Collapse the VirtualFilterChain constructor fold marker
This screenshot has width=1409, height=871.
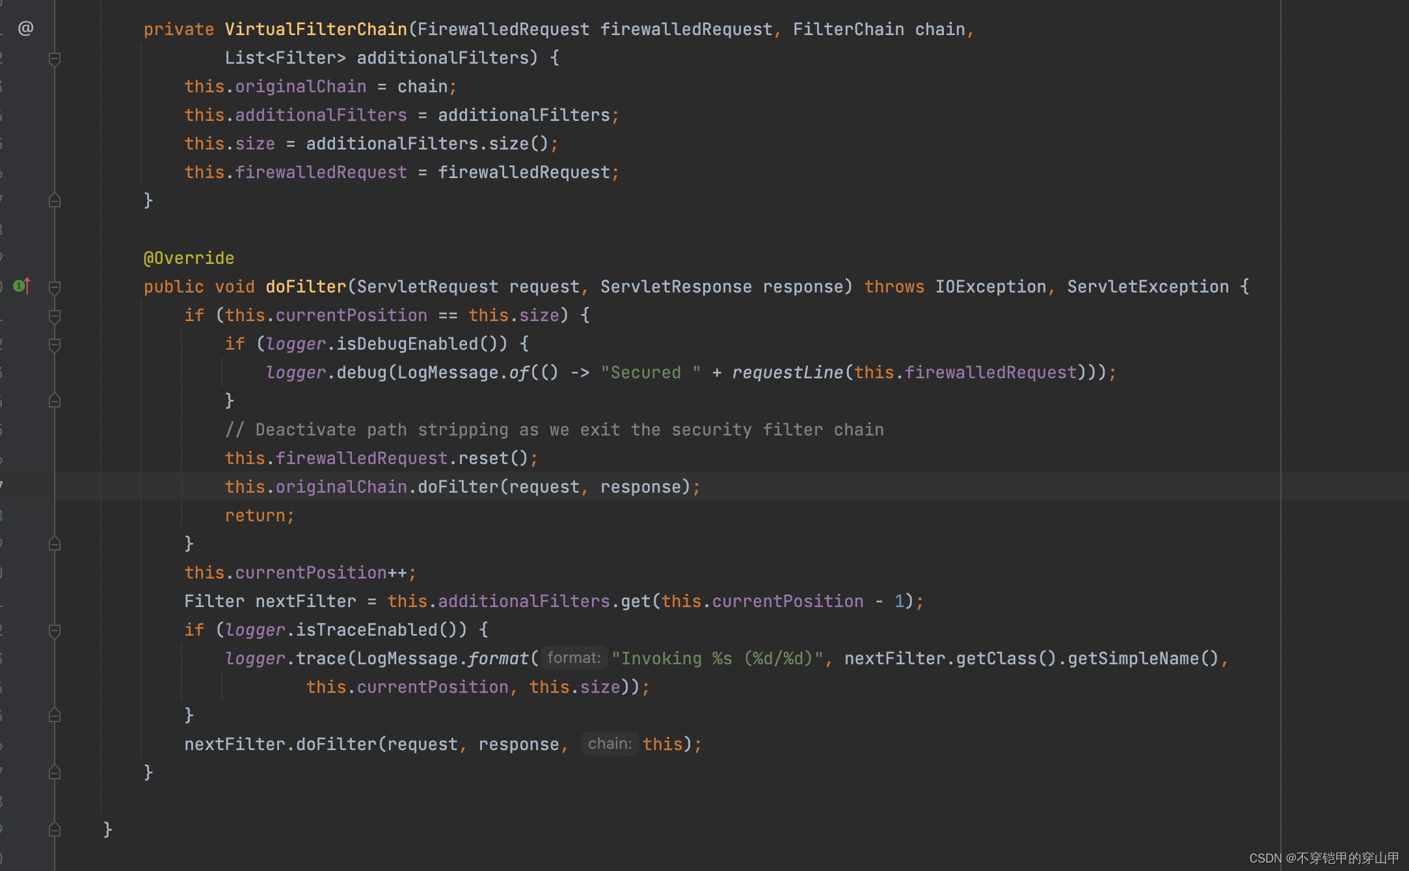(x=55, y=59)
